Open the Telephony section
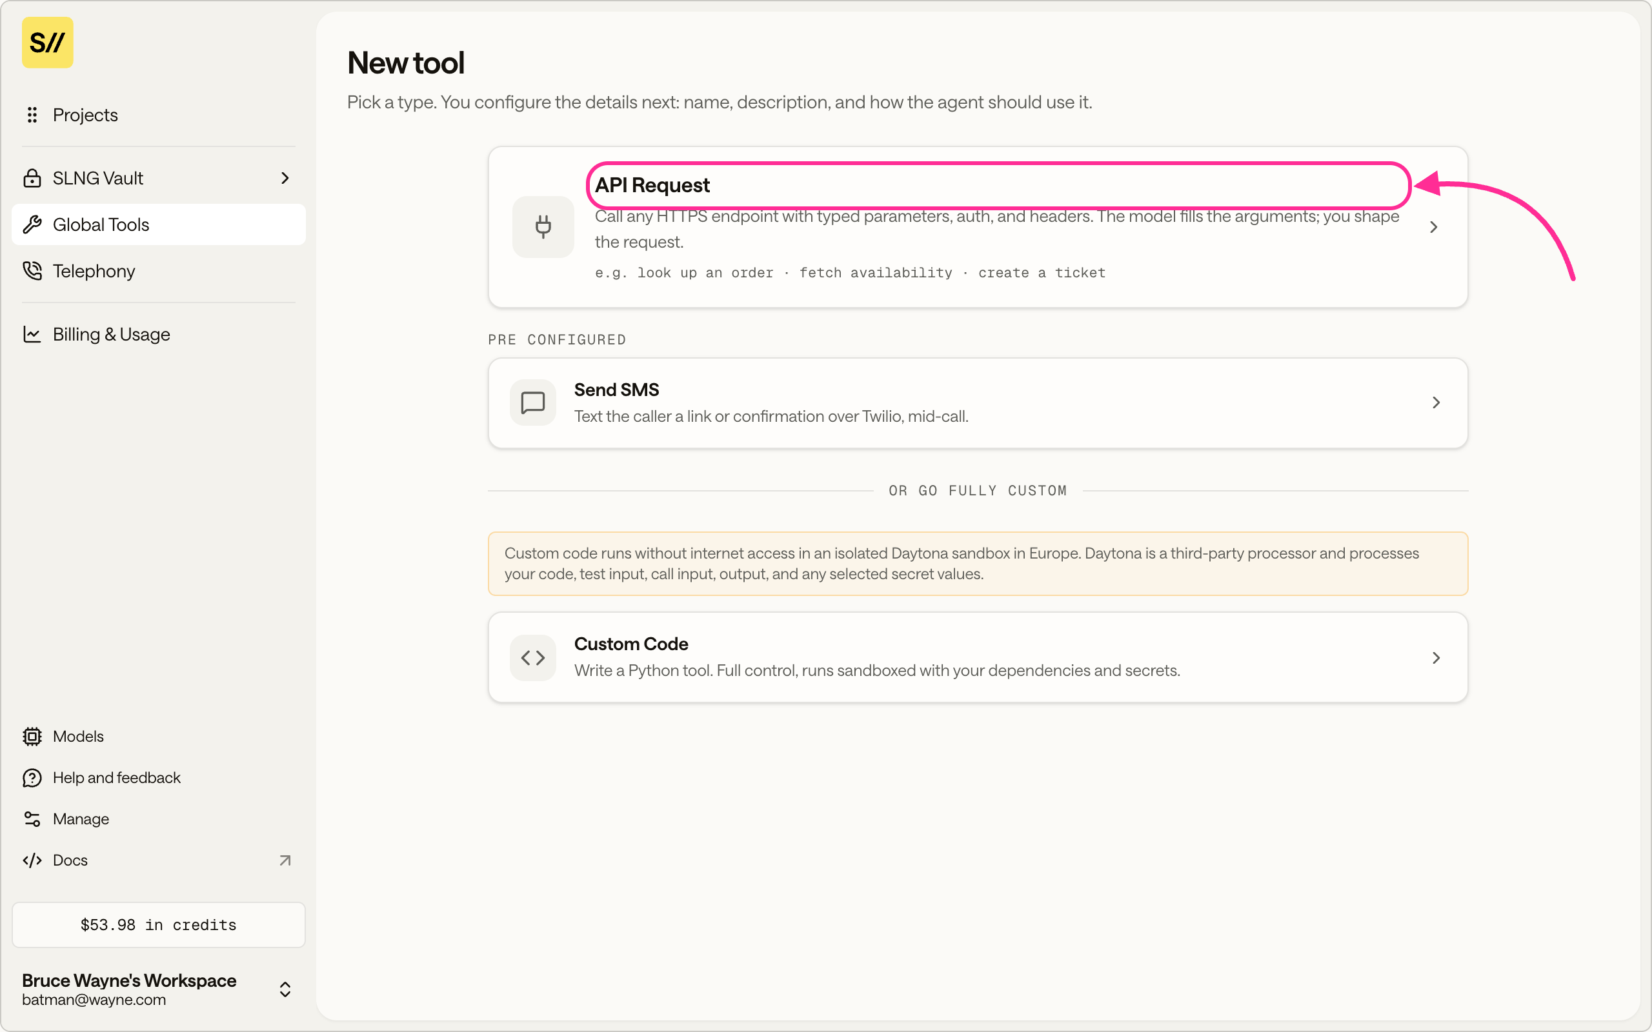The image size is (1652, 1032). pos(158,271)
